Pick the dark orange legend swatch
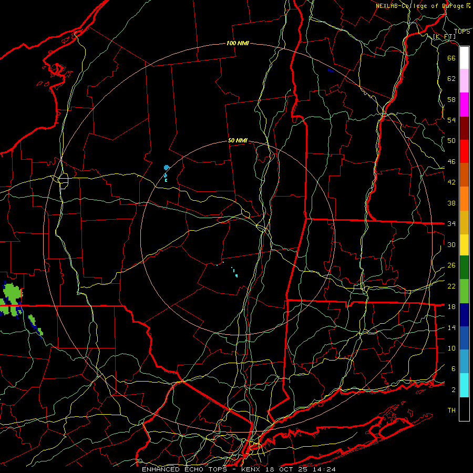 click(464, 175)
